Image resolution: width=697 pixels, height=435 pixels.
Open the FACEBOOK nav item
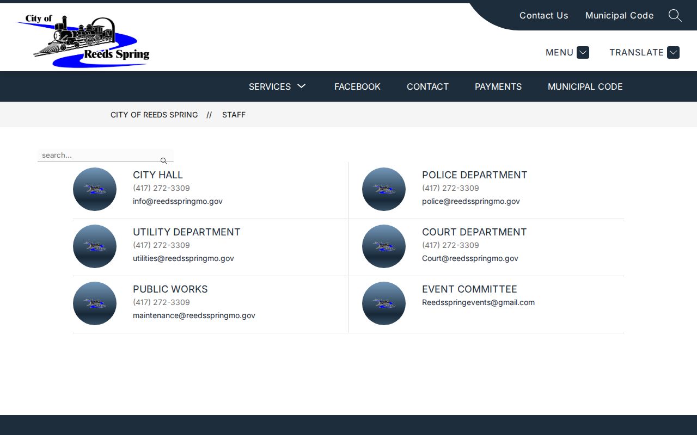(x=357, y=86)
